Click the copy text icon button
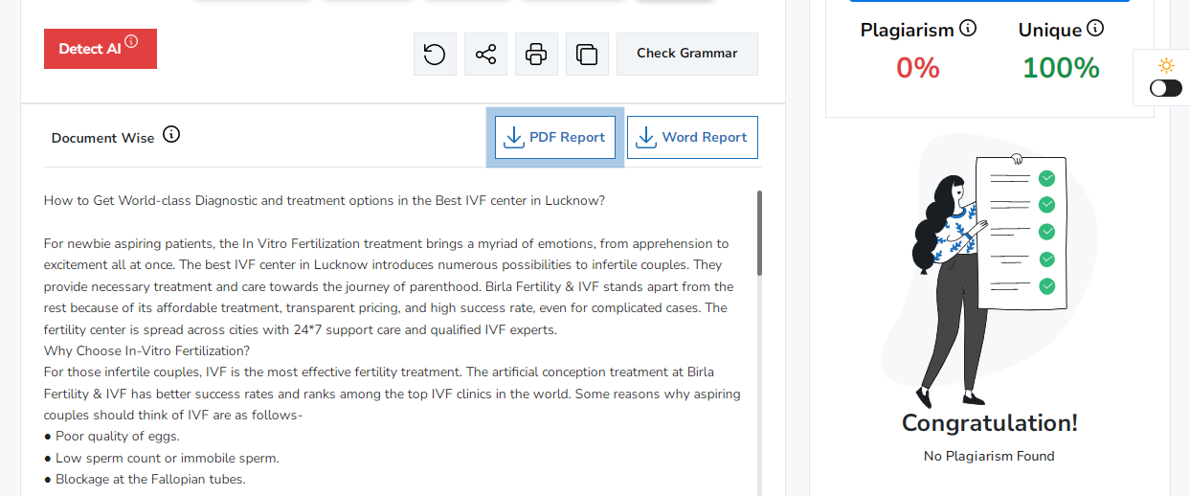The width and height of the screenshot is (1190, 496). [x=587, y=54]
